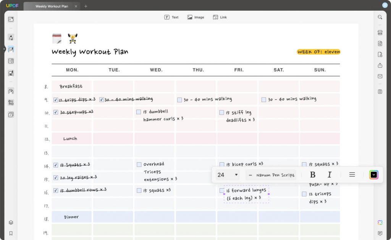Click the Link button in the top toolbar

[220, 17]
